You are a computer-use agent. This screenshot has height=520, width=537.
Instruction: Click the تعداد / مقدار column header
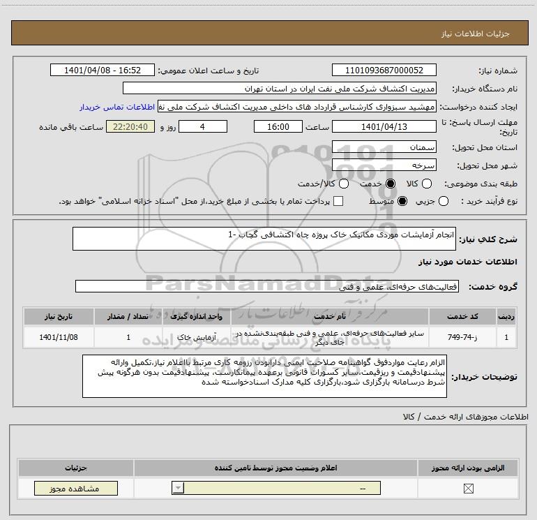click(x=128, y=316)
